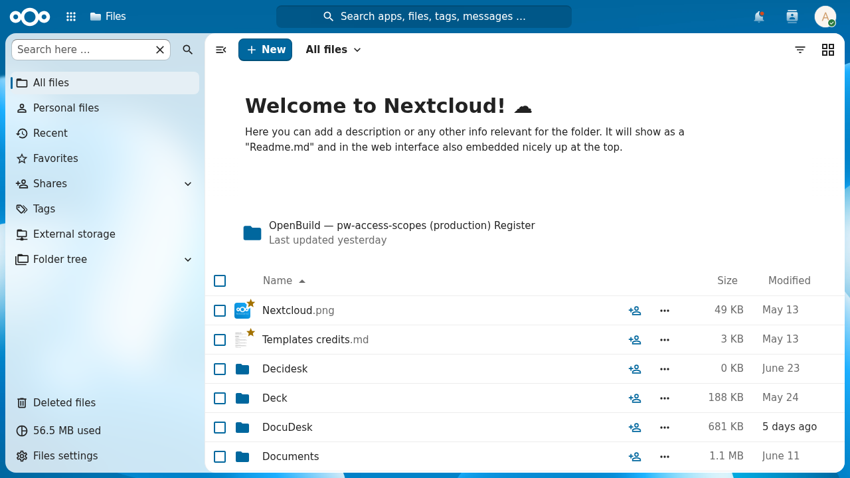Open the user avatar menu
The width and height of the screenshot is (850, 478).
825,17
